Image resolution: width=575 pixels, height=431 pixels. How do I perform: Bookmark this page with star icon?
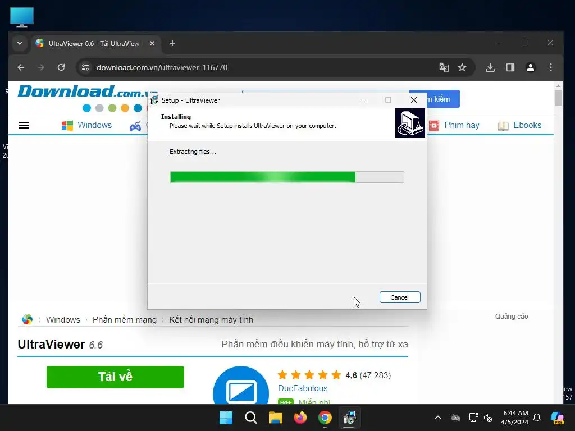462,67
